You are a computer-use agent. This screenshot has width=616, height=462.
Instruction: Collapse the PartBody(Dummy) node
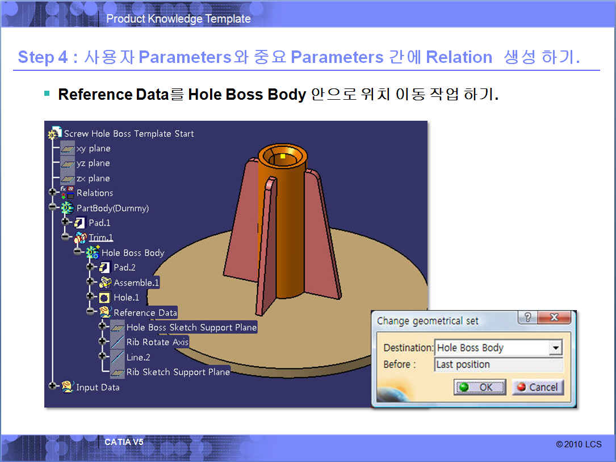[x=53, y=208]
